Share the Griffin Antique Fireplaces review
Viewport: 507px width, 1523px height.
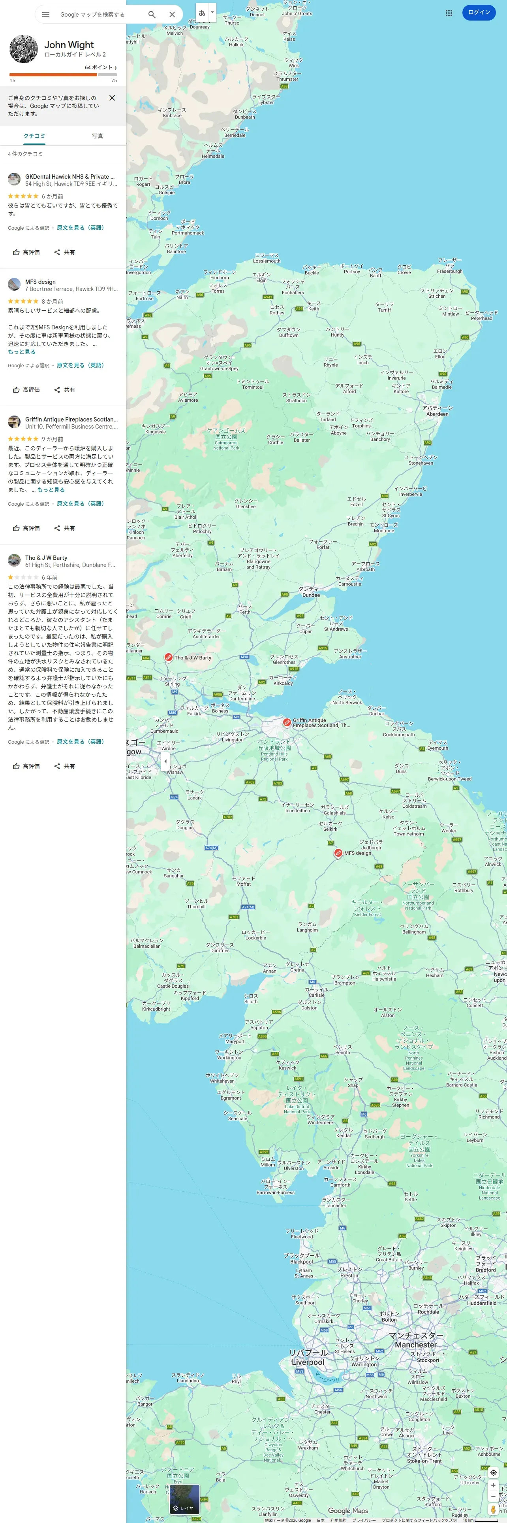[x=64, y=529]
